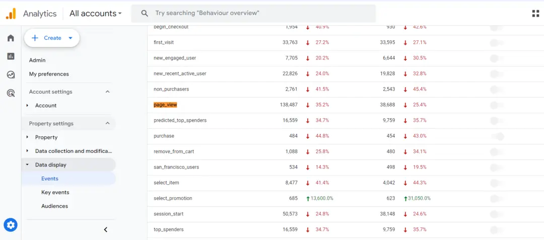Click the search input field
The height and width of the screenshot is (240, 544).
point(253,14)
